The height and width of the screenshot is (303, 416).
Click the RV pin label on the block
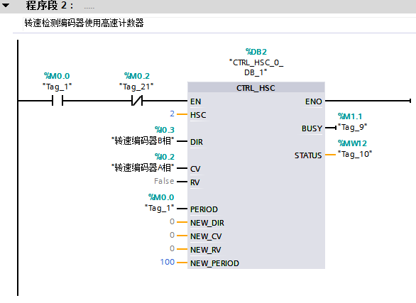195,182
